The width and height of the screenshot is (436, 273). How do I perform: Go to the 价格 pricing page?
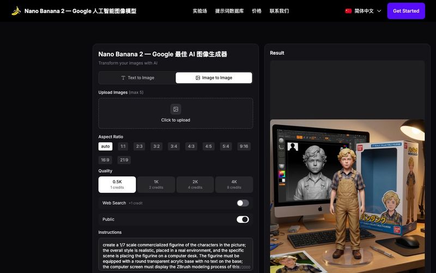[257, 11]
